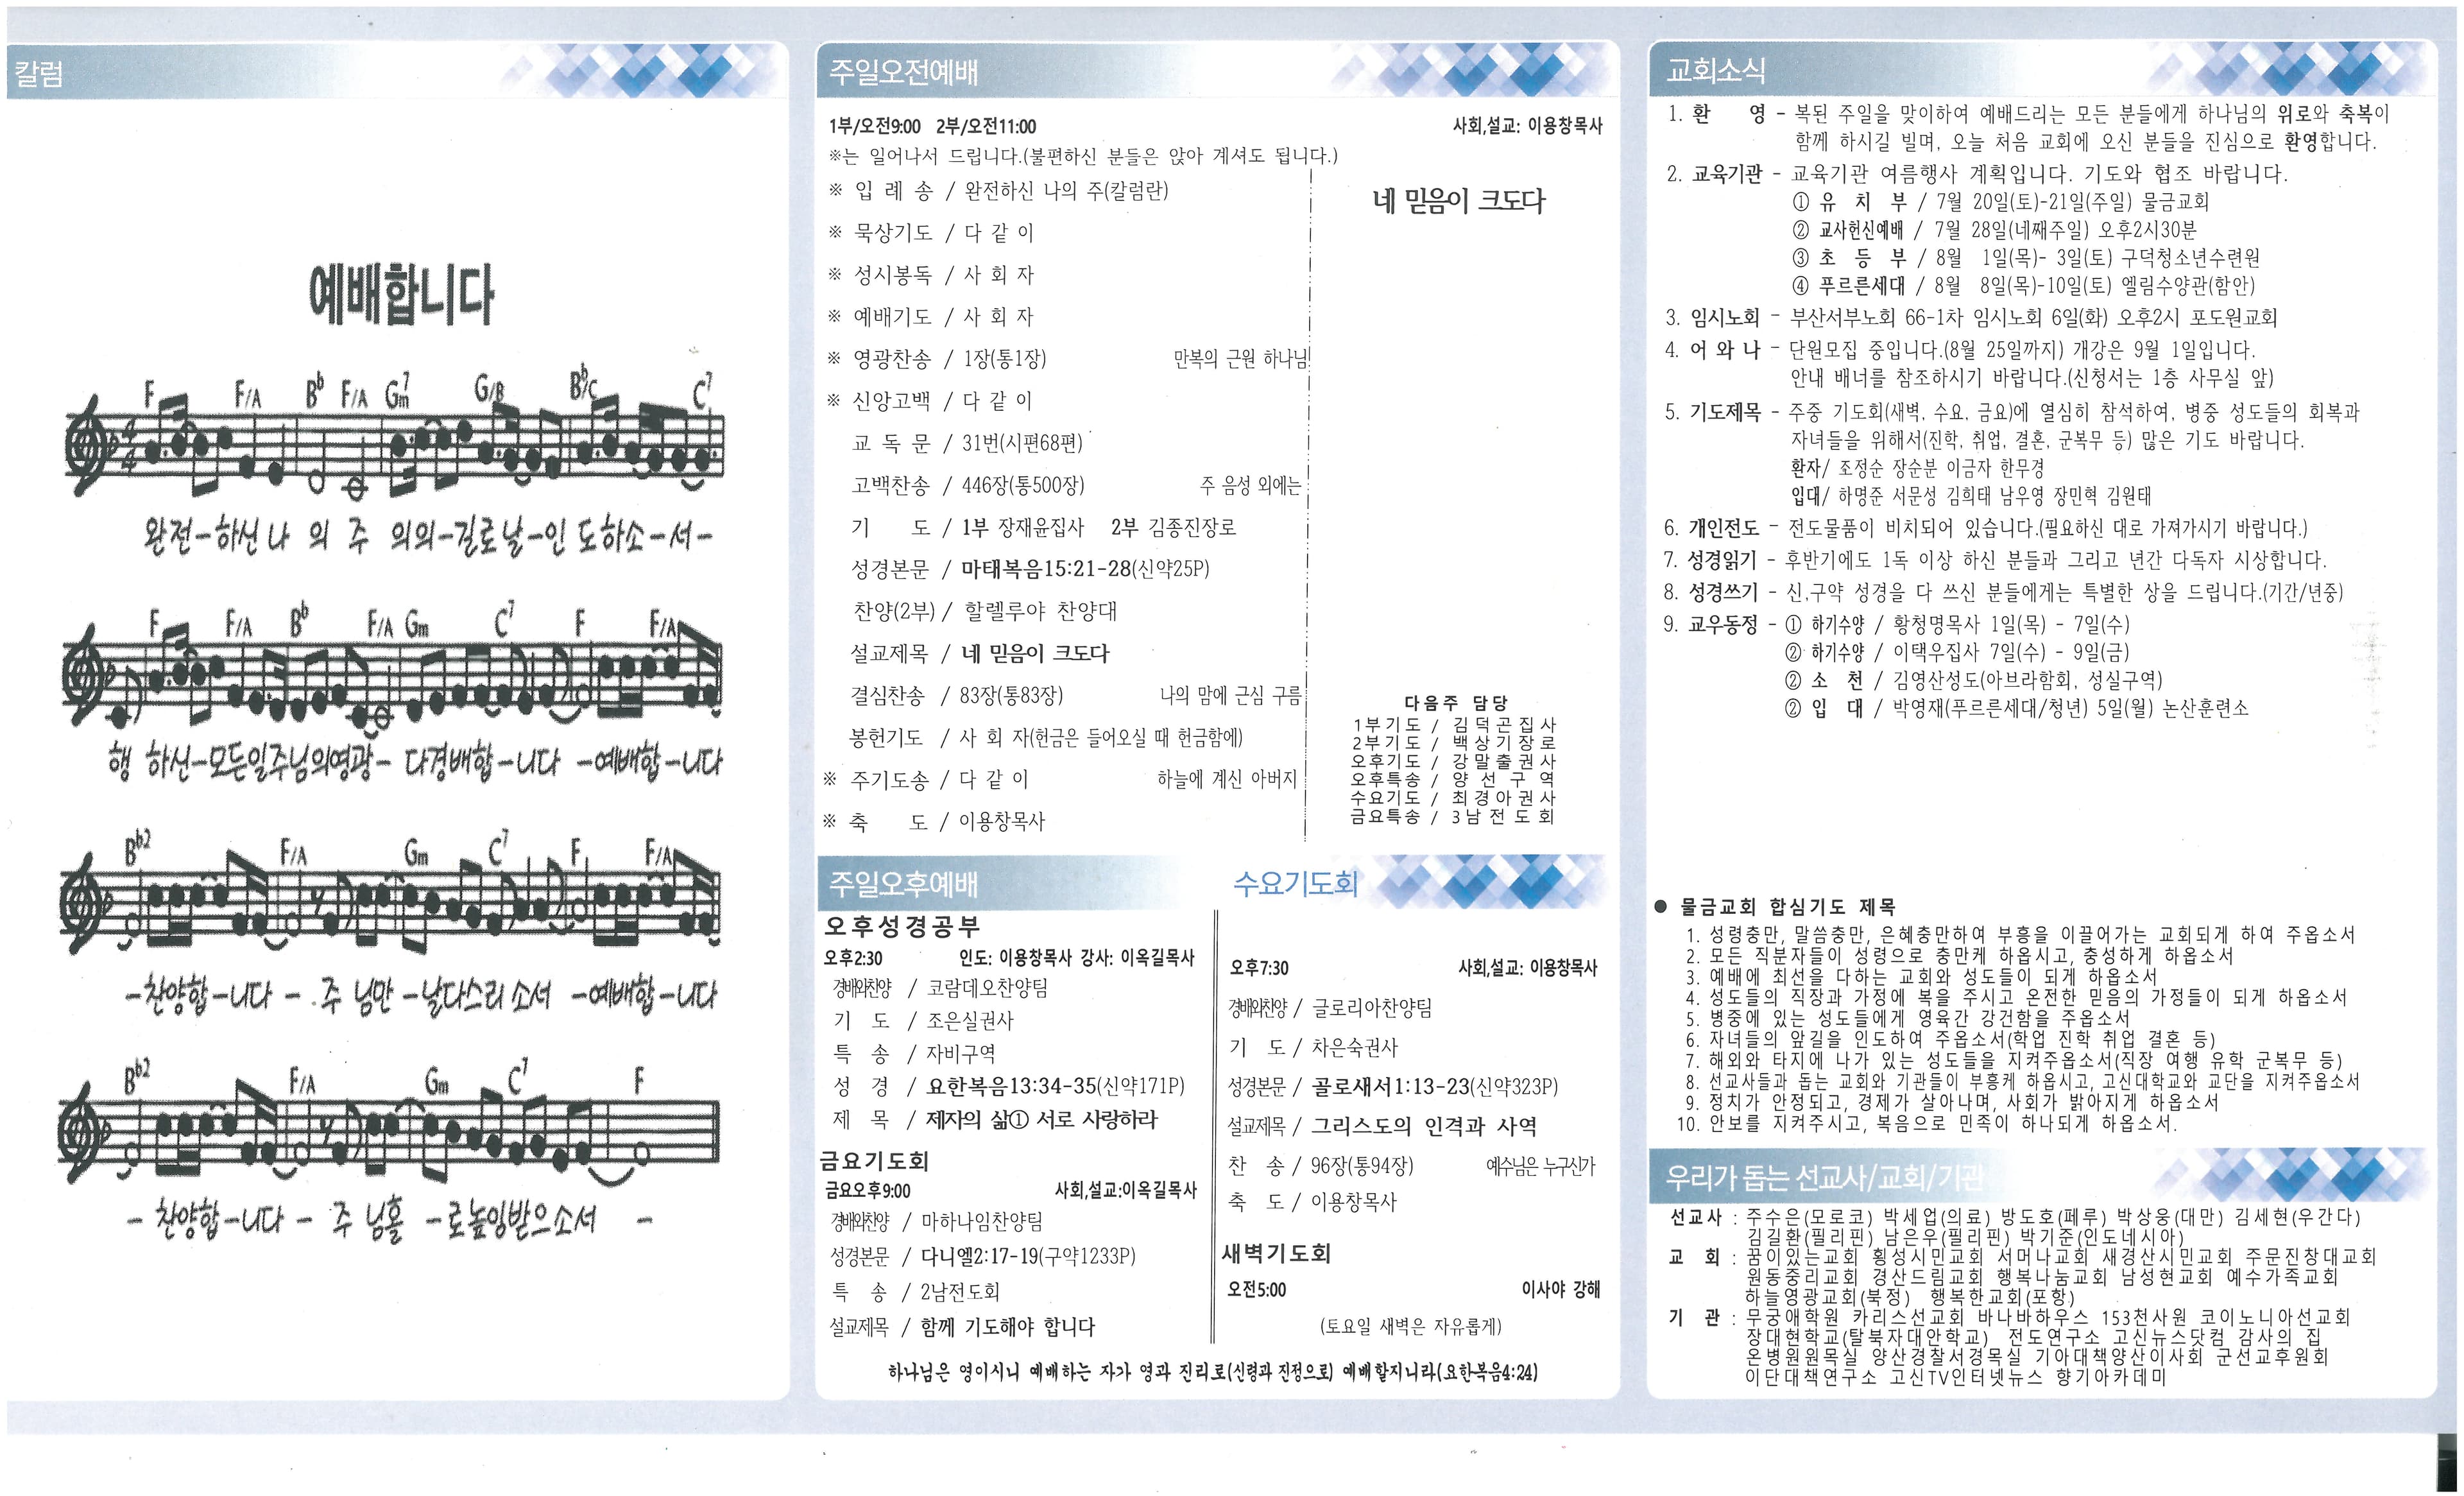Click the '칼럼' section header
Screen dimensions: 2464x1496
[x=39, y=73]
